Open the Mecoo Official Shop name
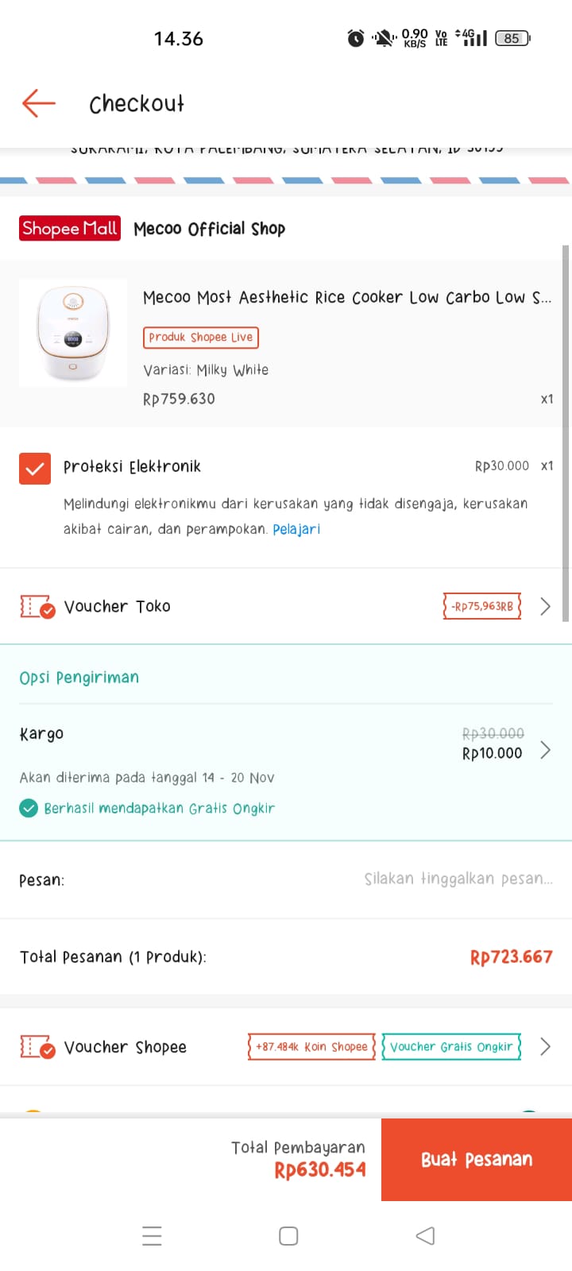 click(x=209, y=229)
